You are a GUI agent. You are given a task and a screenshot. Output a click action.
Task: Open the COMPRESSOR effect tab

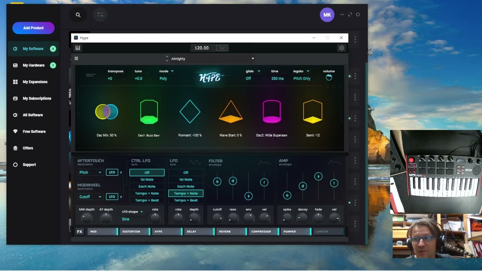pos(264,231)
